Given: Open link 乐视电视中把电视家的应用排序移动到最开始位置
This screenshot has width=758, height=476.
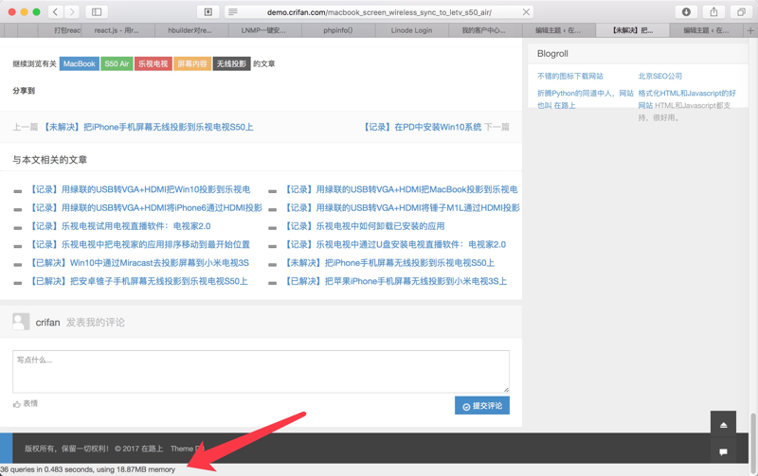Looking at the screenshot, I should [x=139, y=244].
